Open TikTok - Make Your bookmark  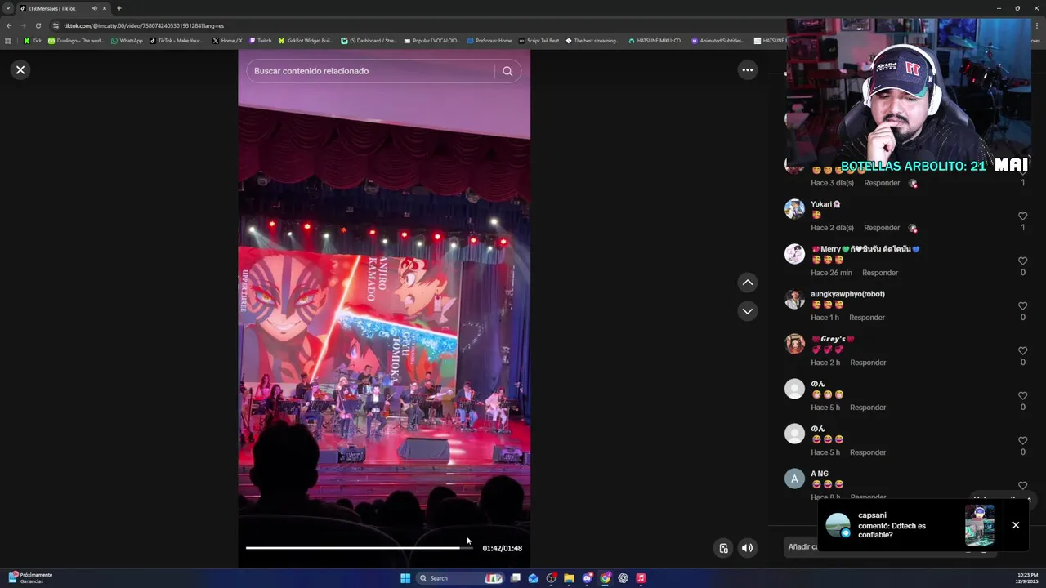[177, 41]
